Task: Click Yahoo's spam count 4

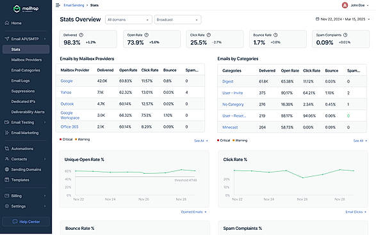Action: point(186,93)
